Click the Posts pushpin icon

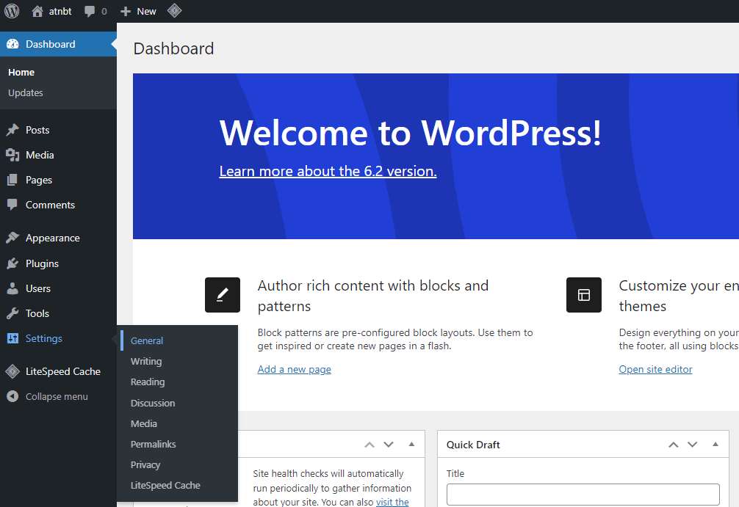point(12,130)
